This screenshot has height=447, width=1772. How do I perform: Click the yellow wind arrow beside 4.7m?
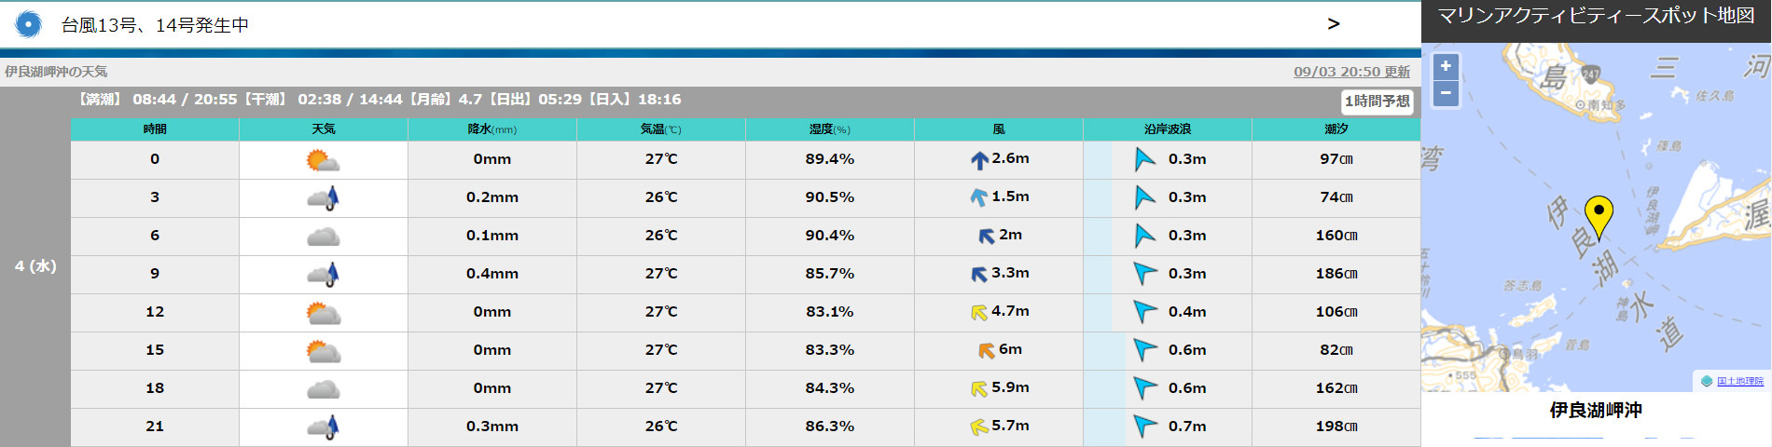pos(979,313)
